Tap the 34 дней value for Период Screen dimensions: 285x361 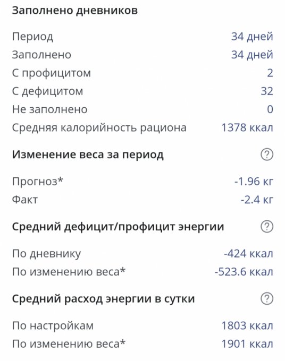click(x=252, y=37)
